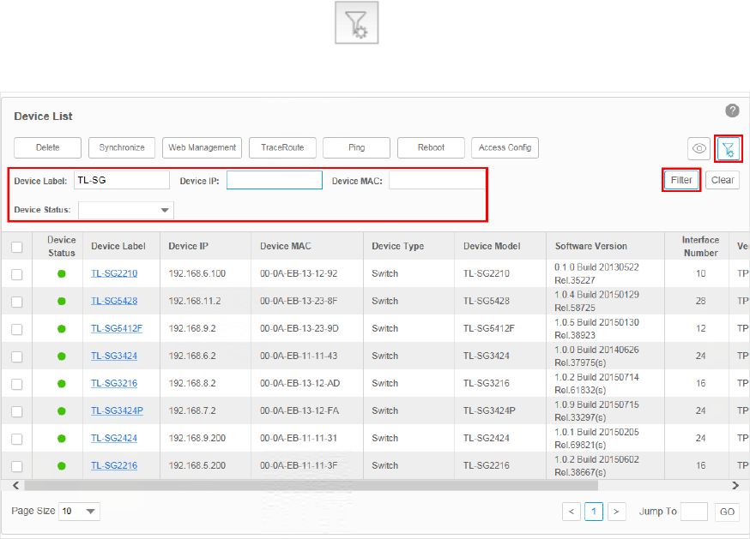Click green status dot for TL-SG2216
Image resolution: width=750 pixels, height=539 pixels.
pos(61,466)
